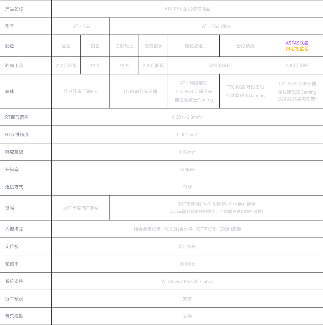Click the 定位板 row label
The image size is (323, 325).
[x=12, y=246]
